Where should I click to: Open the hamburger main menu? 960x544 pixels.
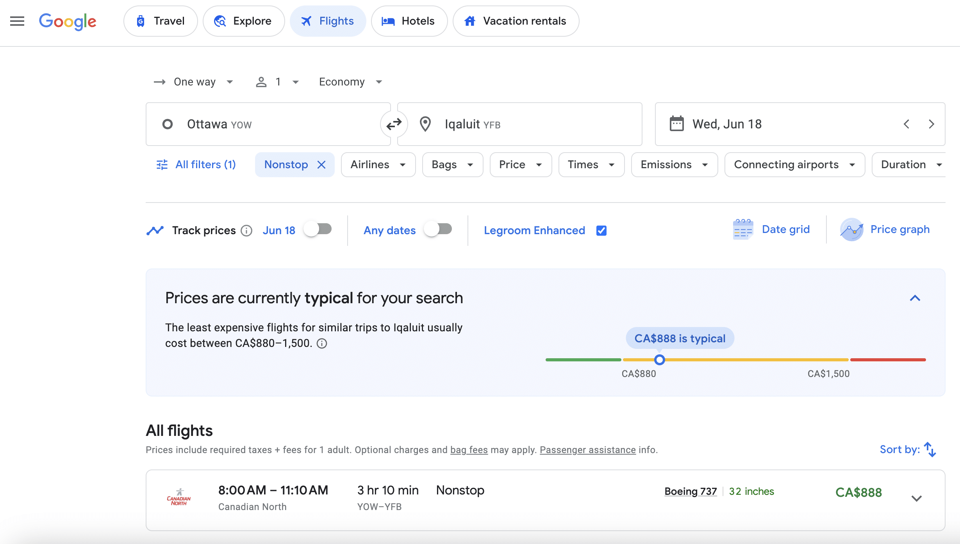[x=17, y=21]
